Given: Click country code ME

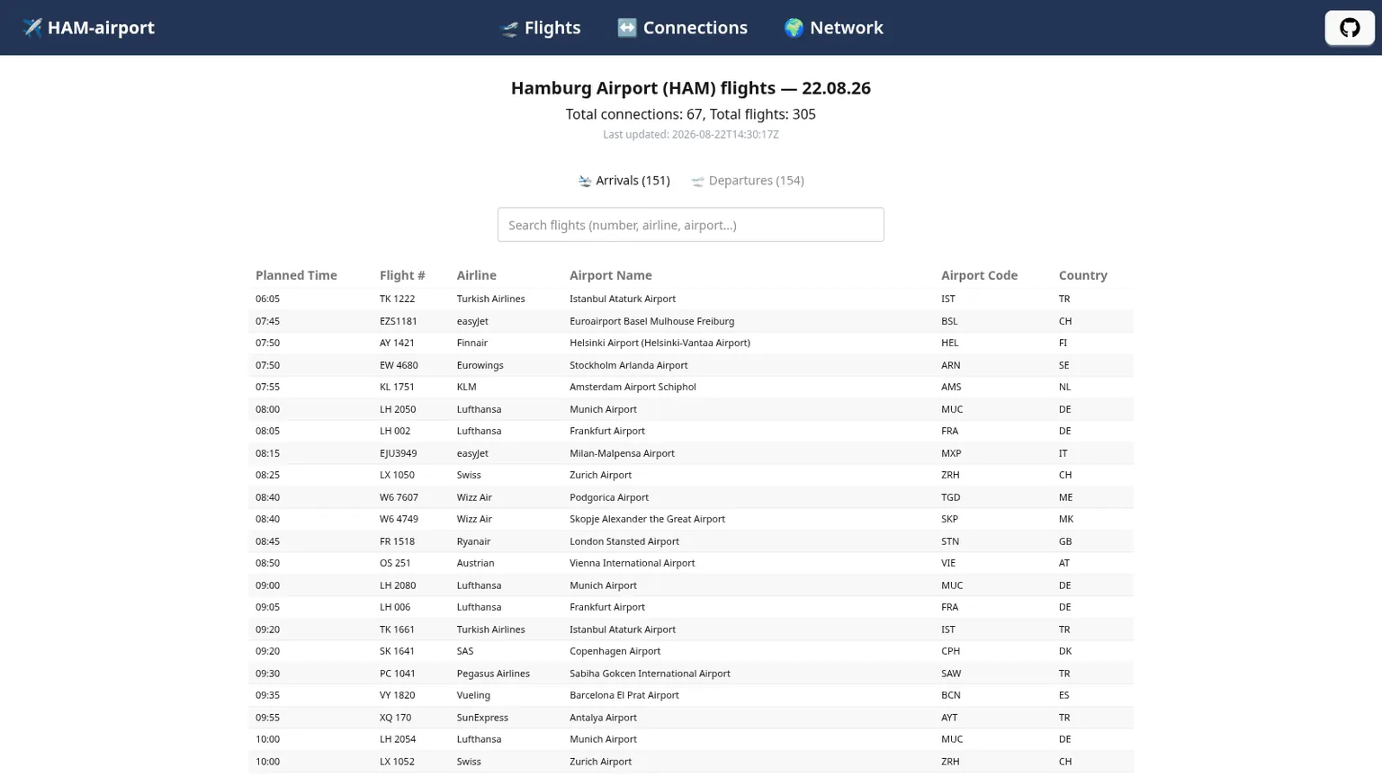Looking at the screenshot, I should (1065, 497).
